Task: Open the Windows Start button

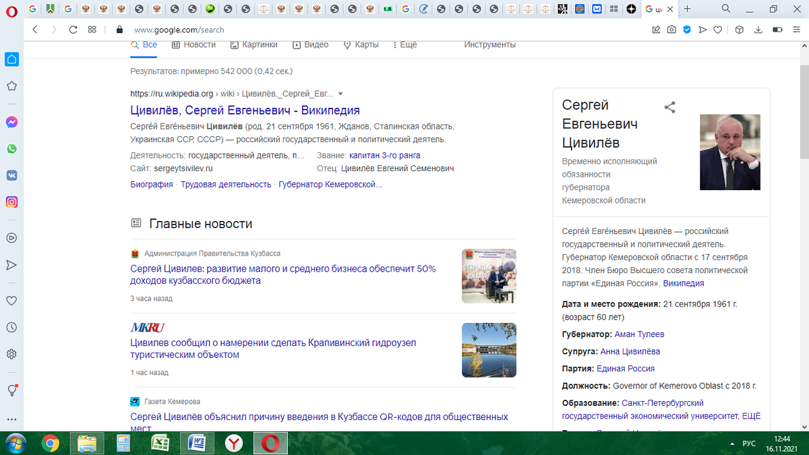Action: [15, 444]
